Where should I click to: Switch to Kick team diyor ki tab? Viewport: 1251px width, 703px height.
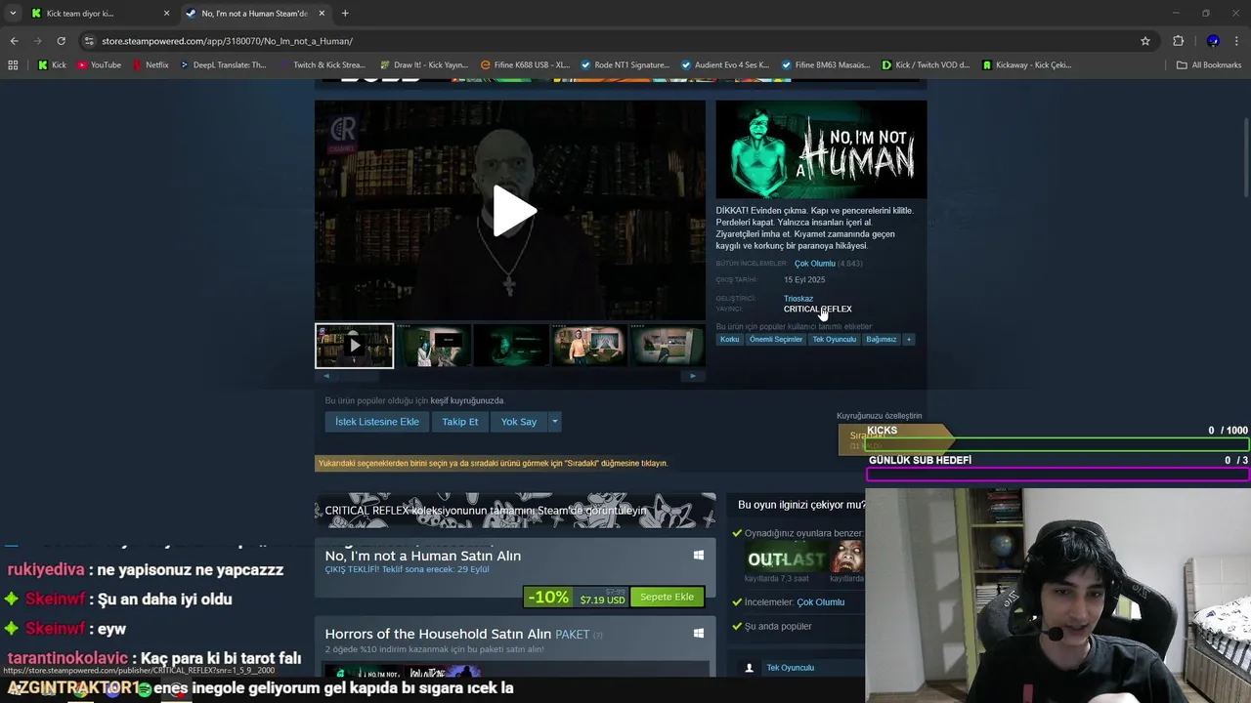click(98, 14)
